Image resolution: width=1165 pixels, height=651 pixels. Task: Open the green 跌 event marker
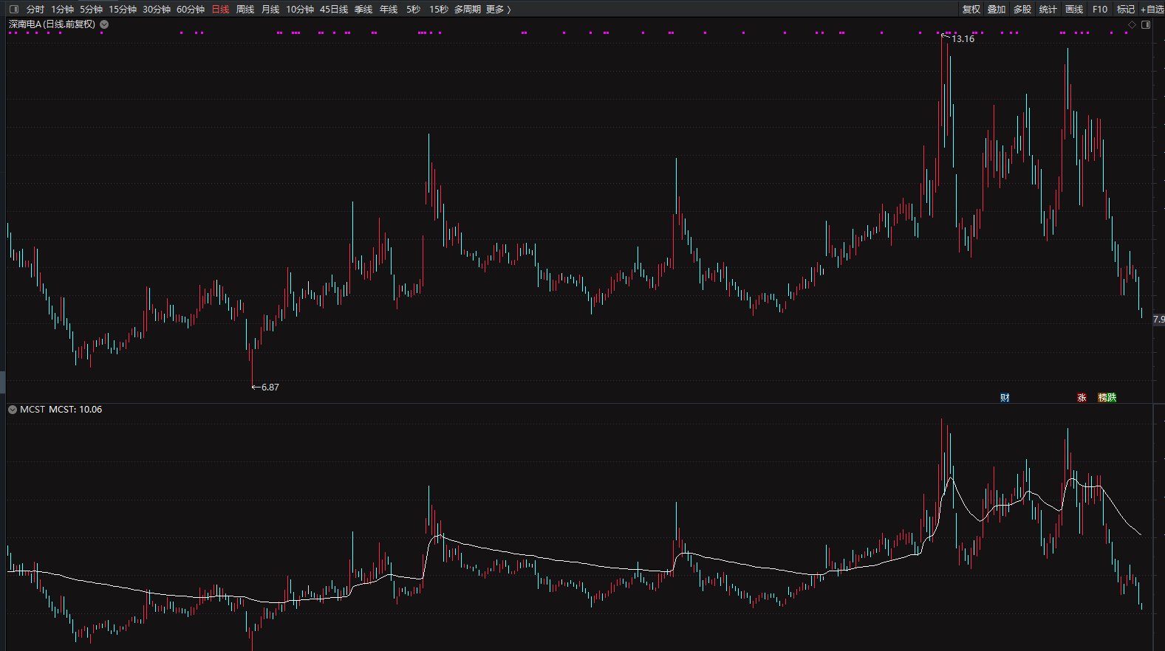(1112, 398)
